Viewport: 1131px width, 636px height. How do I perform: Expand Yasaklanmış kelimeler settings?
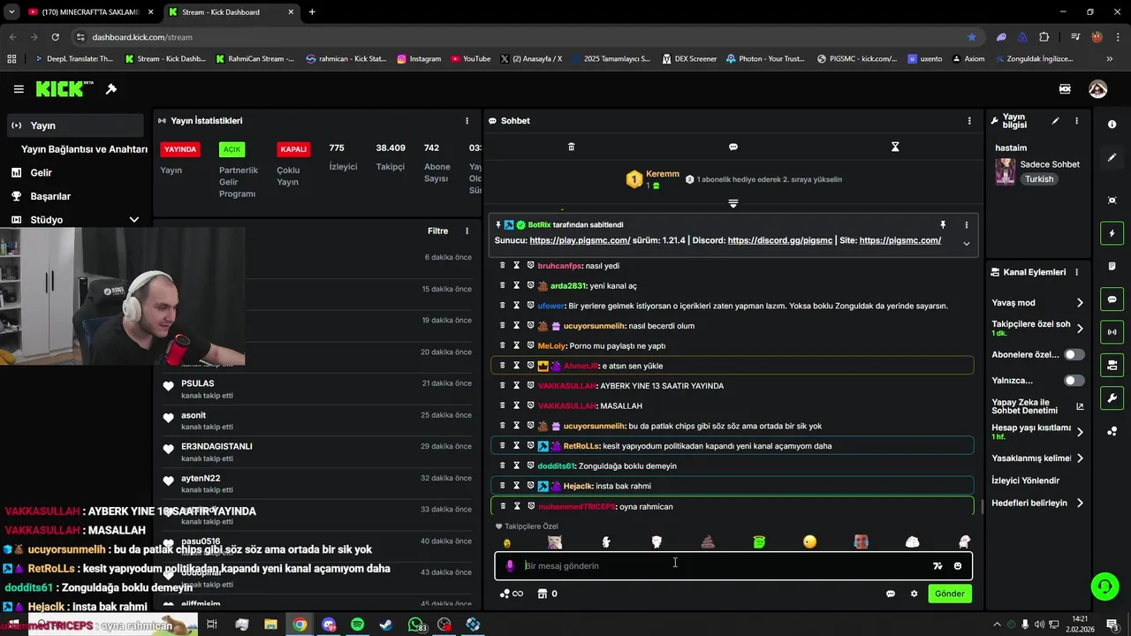click(1080, 458)
